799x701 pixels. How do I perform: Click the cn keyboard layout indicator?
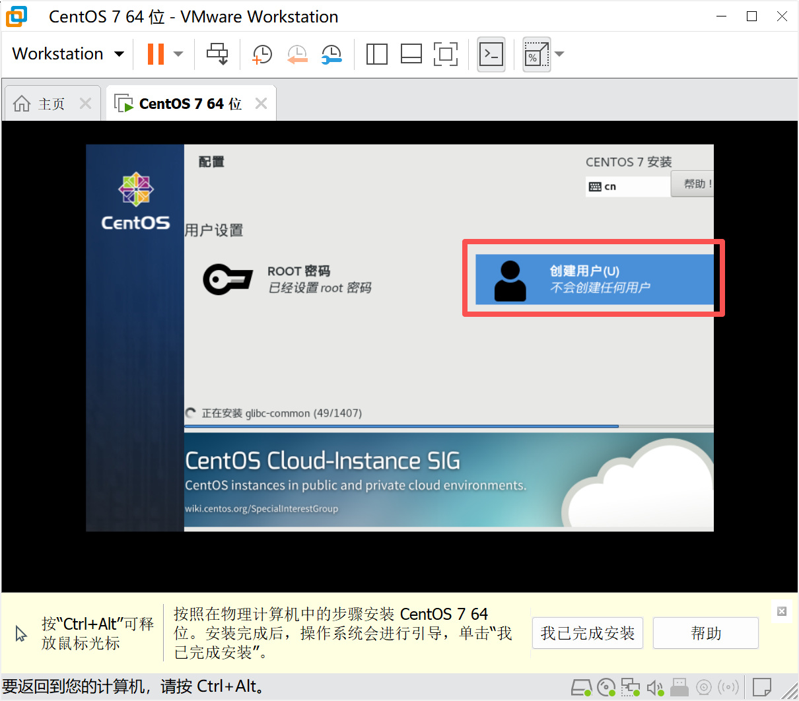(627, 187)
